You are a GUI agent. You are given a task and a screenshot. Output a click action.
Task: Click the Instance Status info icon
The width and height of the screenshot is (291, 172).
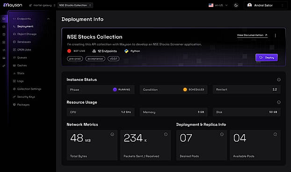coord(278,80)
